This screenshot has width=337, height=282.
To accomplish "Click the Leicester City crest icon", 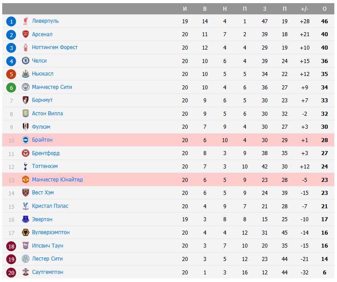I will (x=25, y=259).
